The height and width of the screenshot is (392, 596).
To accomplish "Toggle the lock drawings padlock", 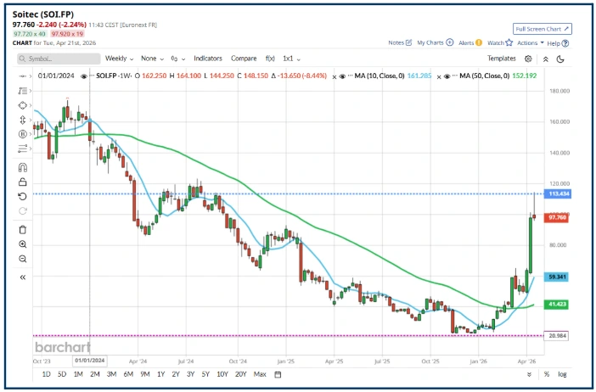I will coord(23,182).
